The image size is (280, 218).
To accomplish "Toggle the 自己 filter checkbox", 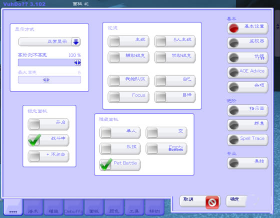I will 161,81.
